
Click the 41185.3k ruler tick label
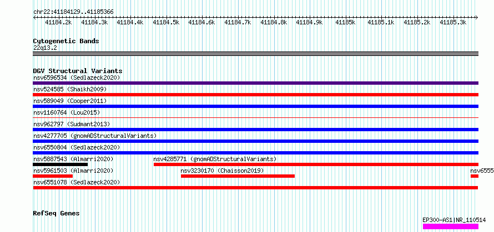[453, 23]
